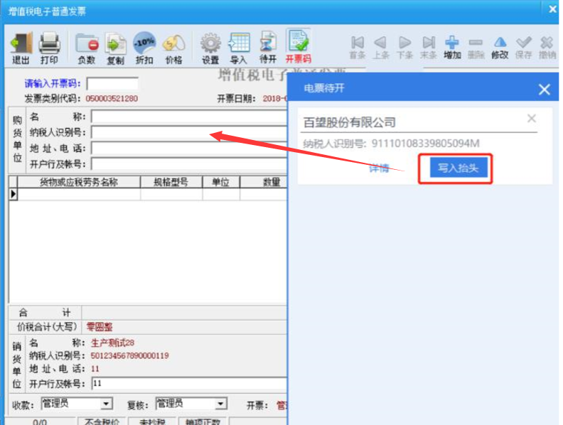Click the 保存 save icon
Viewport: 563px width, 425px height.
[523, 47]
